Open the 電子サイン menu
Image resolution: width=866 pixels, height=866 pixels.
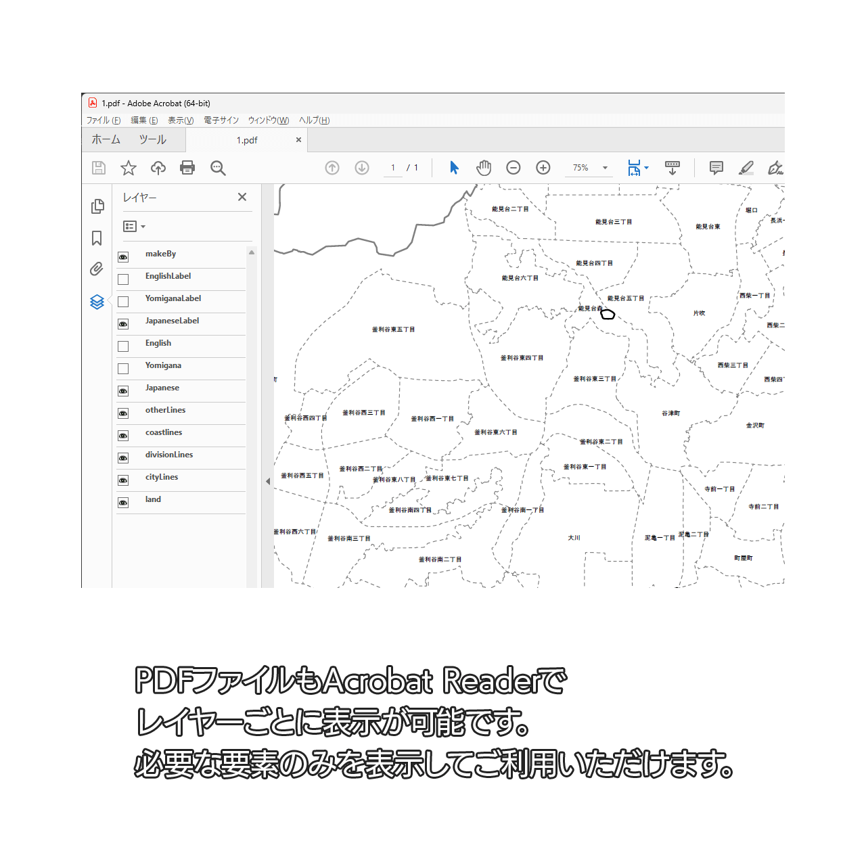coord(221,120)
